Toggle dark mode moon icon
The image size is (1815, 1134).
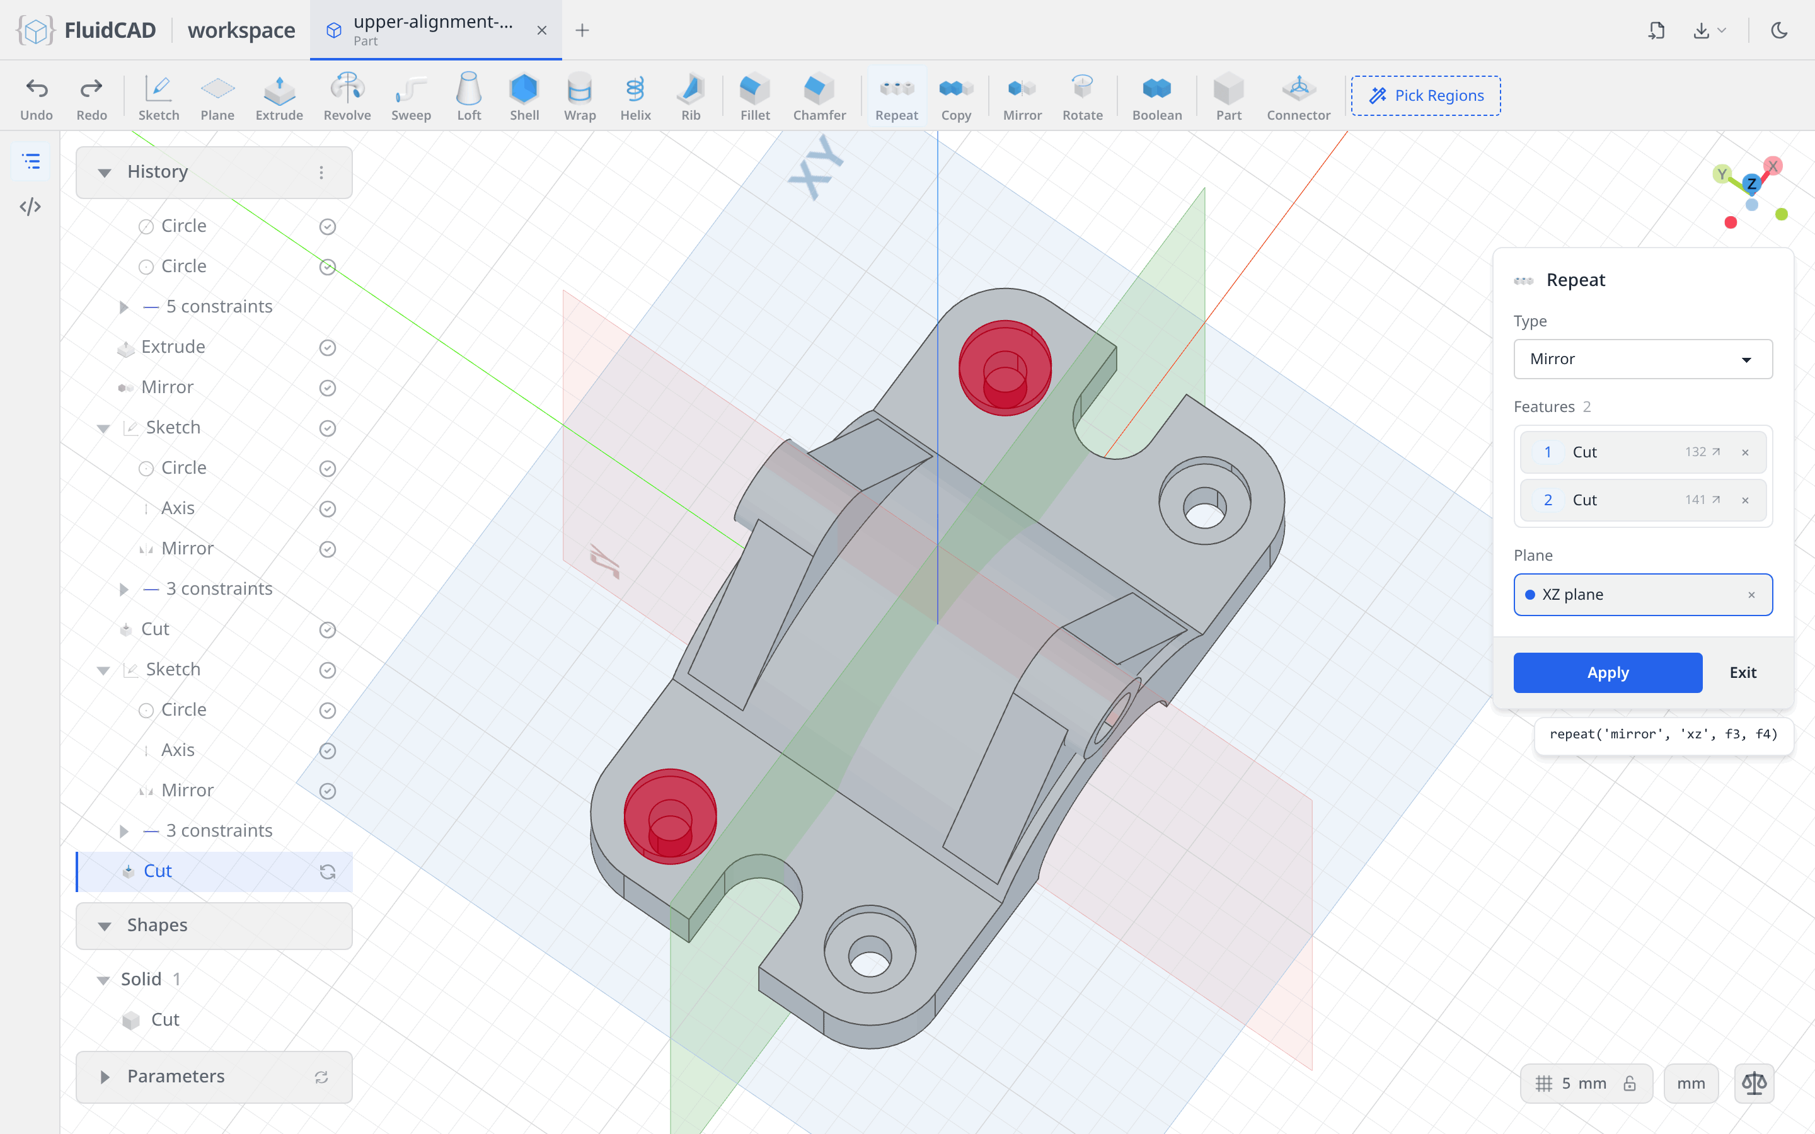click(1780, 30)
